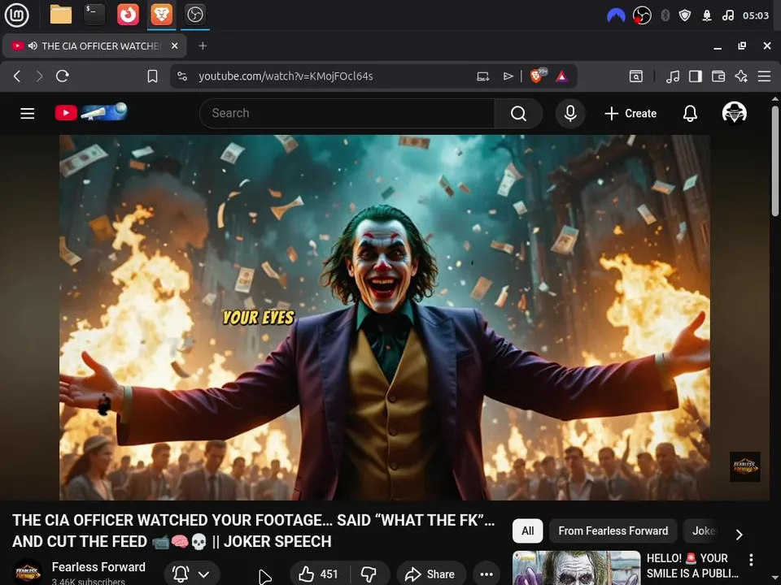Select the From Fearless Forward chip
Viewport: 781px width, 585px height.
click(x=613, y=531)
